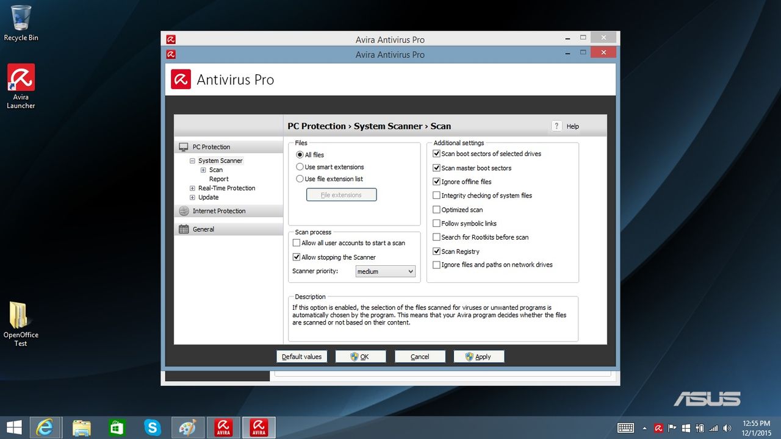
Task: Enable Optimized scan checkbox
Action: [458, 210]
